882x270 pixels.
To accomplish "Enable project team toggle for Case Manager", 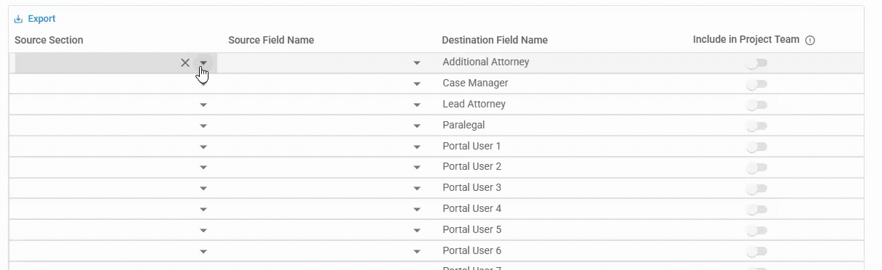I will coord(757,84).
